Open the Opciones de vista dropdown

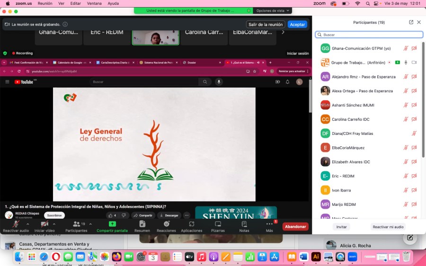point(273,10)
